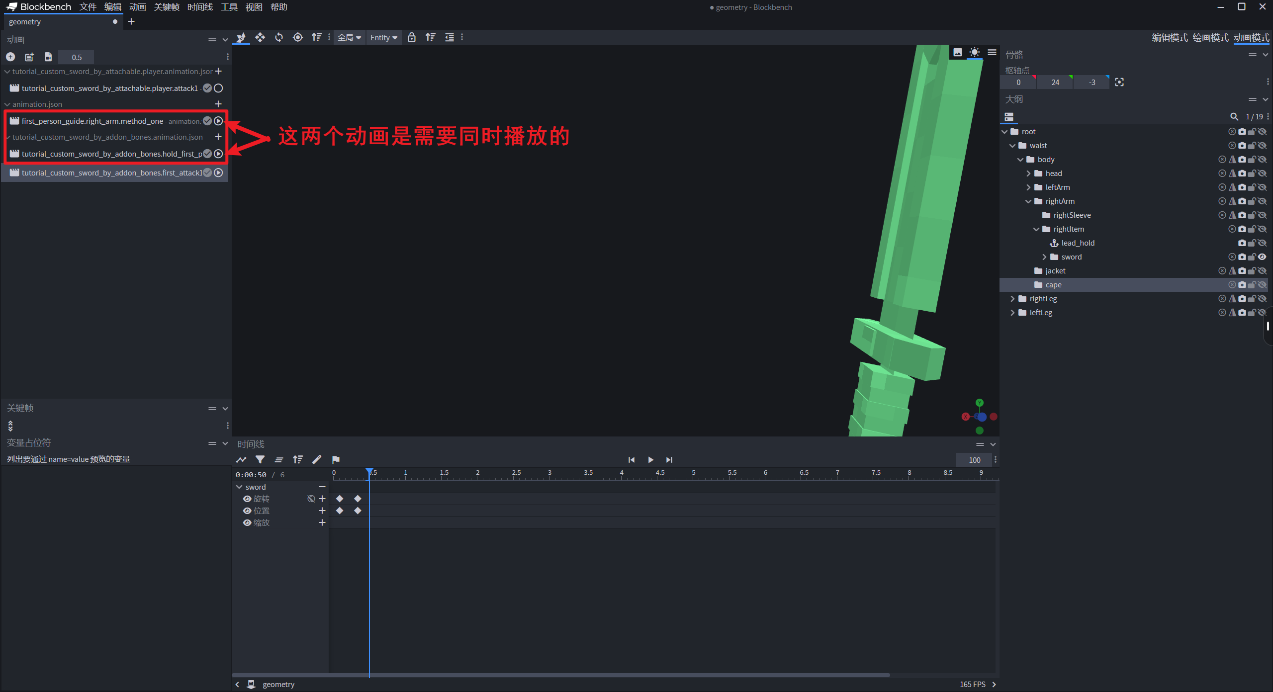
Task: Collapse sword animator with minus icon
Action: (322, 487)
